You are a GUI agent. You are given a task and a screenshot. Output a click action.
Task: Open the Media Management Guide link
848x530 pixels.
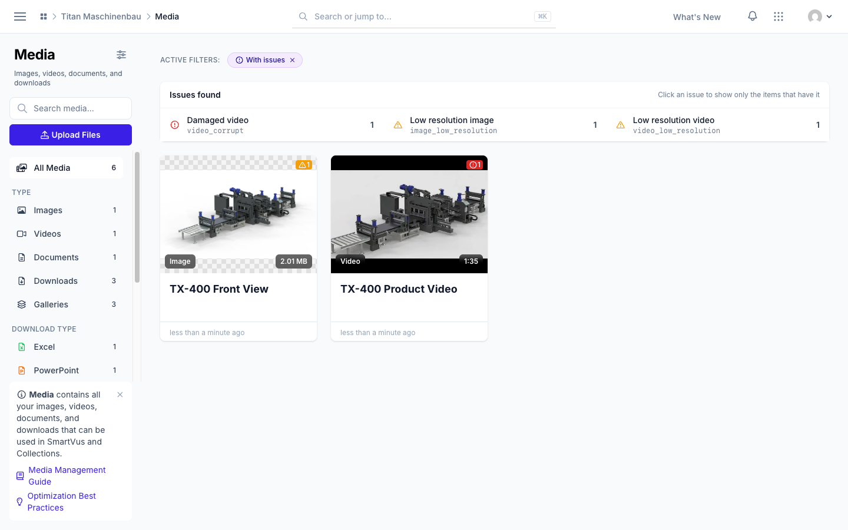coord(67,476)
